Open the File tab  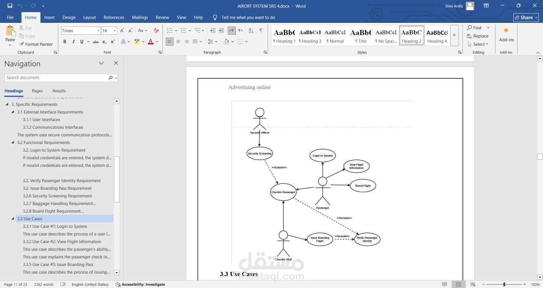click(x=10, y=17)
